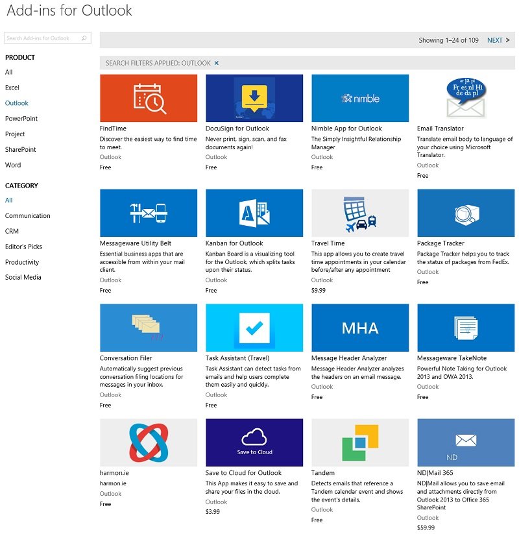Viewport: 519px width, 534px height.
Task: Open Task Assistant (Travel) title link
Action: 237,358
